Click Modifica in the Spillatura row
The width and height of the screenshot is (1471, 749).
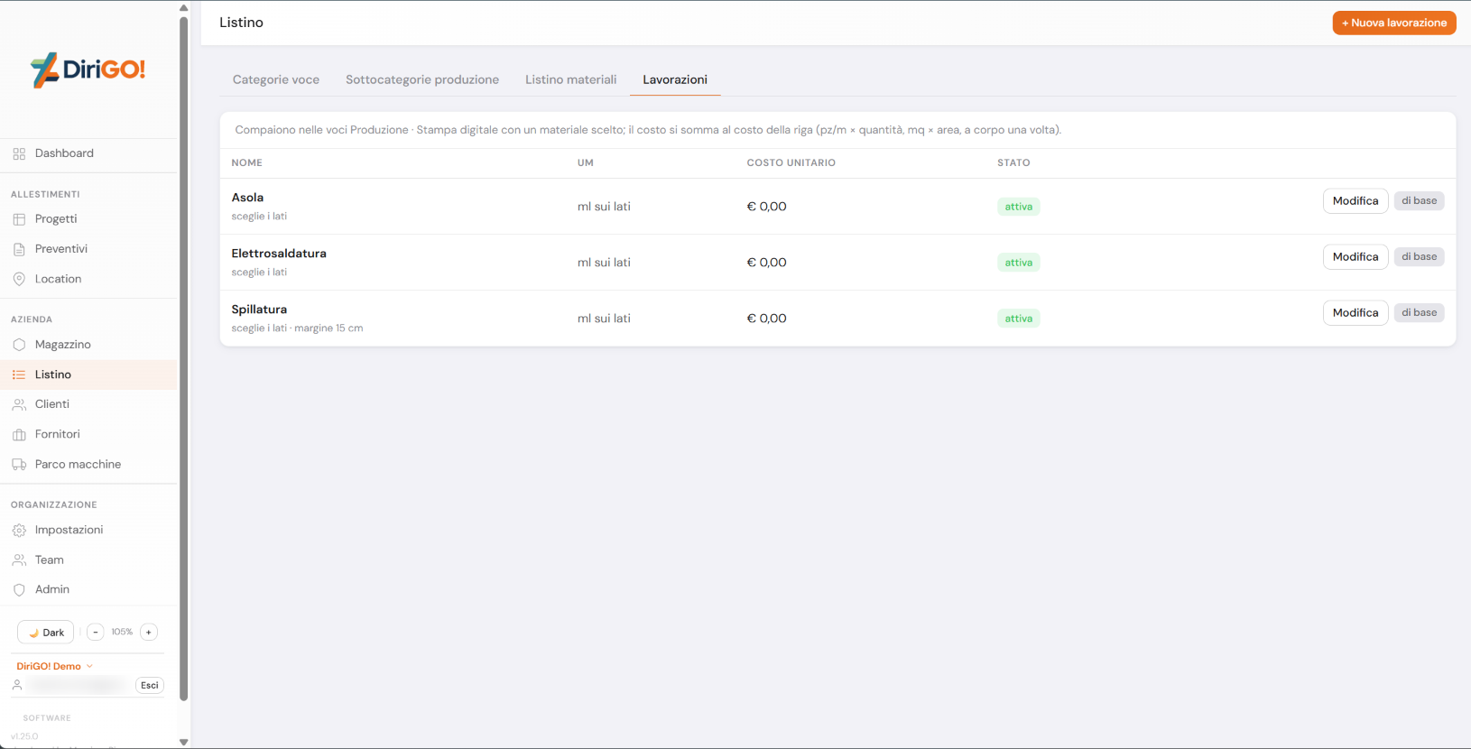1355,313
